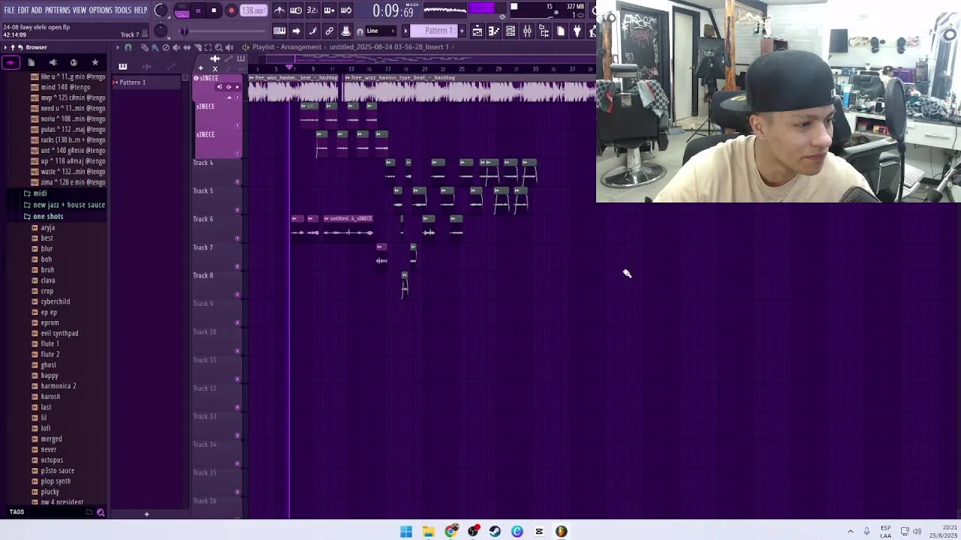Click the browser/plugin picker list icon

pyautogui.click(x=544, y=31)
